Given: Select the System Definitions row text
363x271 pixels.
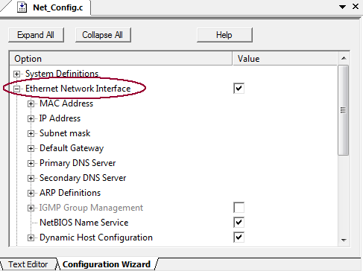Looking at the screenshot, I should click(x=62, y=74).
